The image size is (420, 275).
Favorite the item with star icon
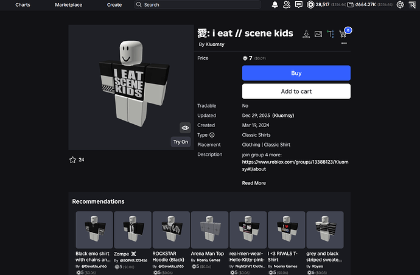click(72, 160)
